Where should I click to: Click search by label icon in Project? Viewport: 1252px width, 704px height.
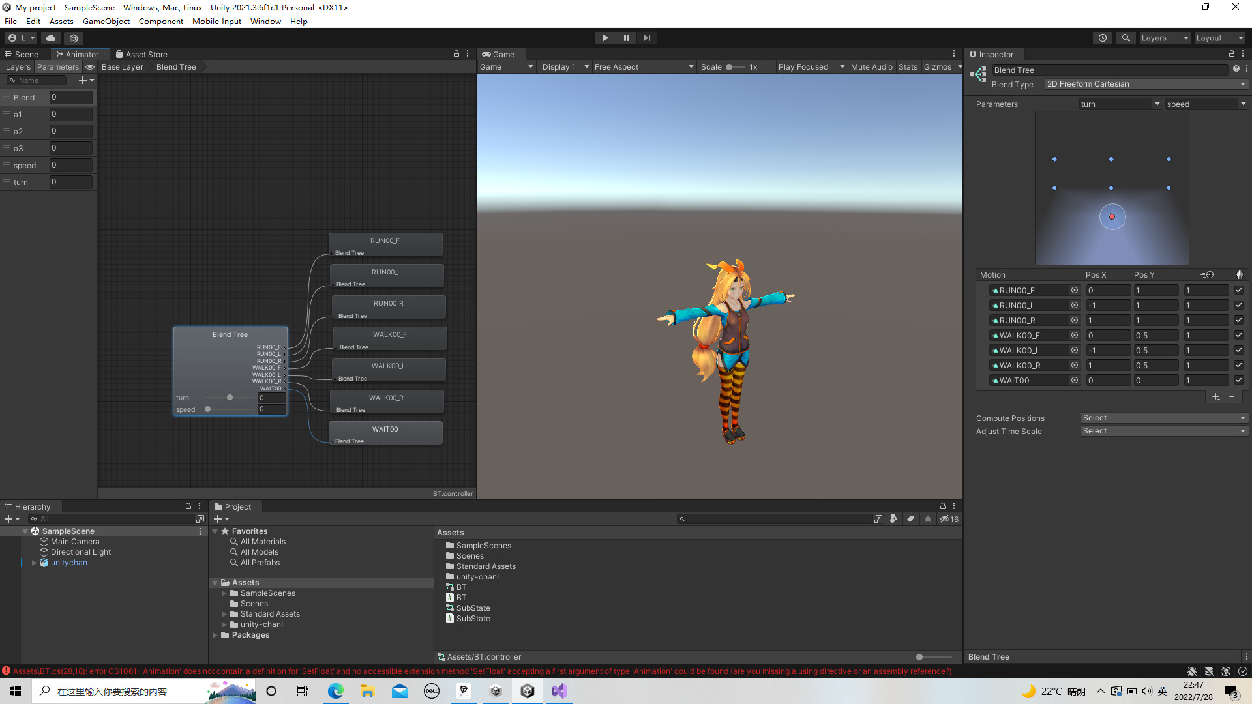click(910, 519)
